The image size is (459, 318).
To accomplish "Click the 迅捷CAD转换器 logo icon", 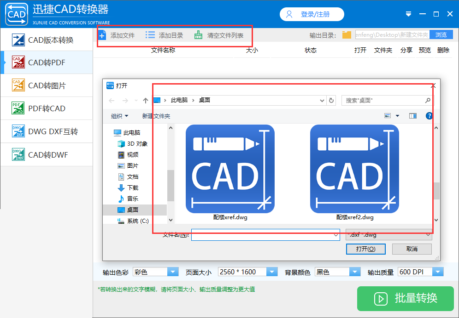I will point(17,14).
